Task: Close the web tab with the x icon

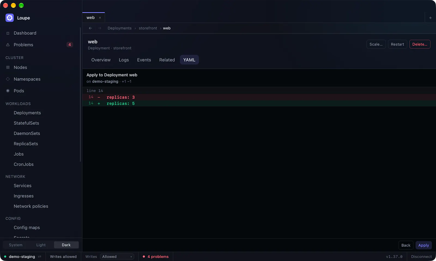Action: (x=100, y=18)
